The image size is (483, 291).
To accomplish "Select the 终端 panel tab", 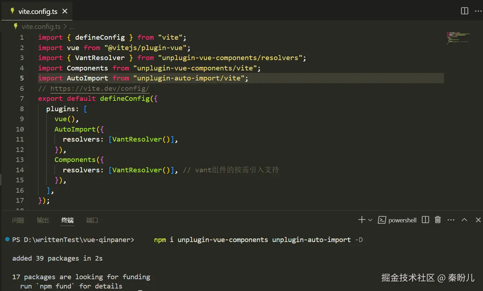I will [x=67, y=220].
